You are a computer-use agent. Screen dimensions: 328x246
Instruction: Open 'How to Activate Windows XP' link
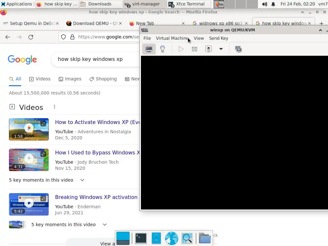coord(97,122)
